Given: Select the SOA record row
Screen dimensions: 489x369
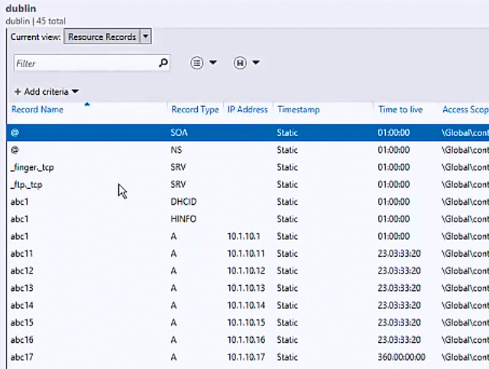Looking at the screenshot, I should [x=248, y=133].
